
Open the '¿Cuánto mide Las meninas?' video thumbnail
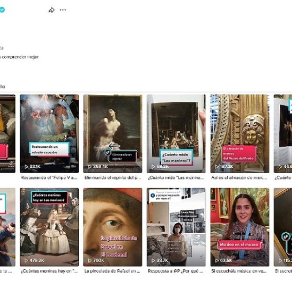pos(176,134)
